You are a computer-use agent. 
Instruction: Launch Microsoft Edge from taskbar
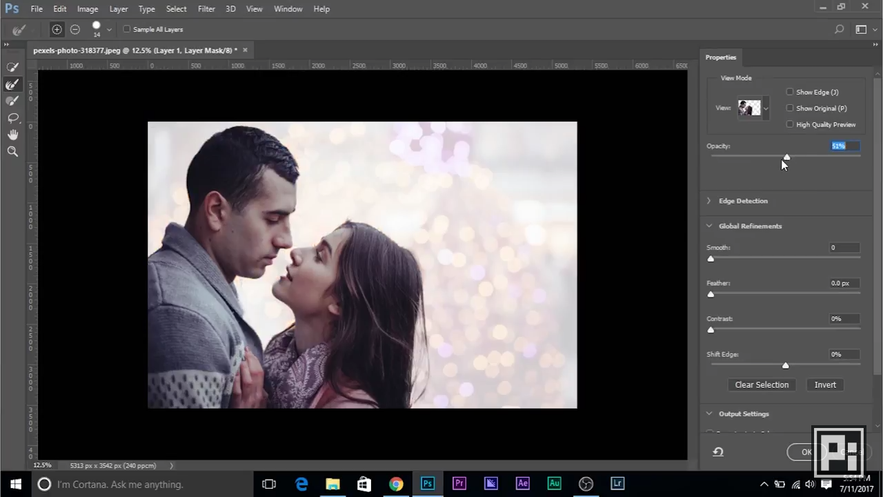(301, 484)
